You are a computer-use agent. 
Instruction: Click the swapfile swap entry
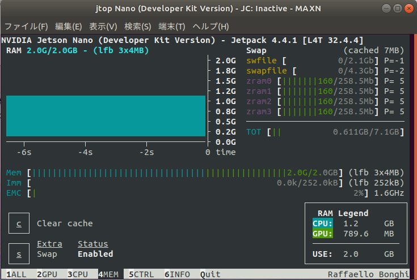click(325, 71)
